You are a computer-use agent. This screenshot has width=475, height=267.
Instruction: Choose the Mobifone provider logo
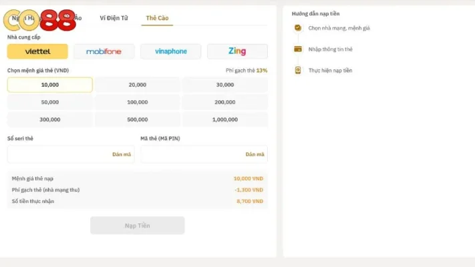point(104,51)
